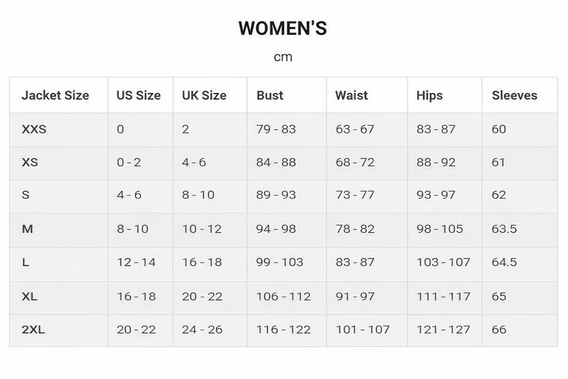
Task: Select the XS jacket size row label
Action: pyautogui.click(x=30, y=163)
